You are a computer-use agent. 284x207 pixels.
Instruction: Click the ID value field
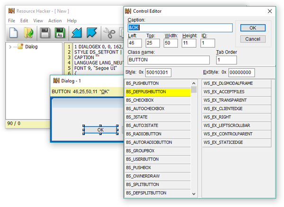[208, 43]
